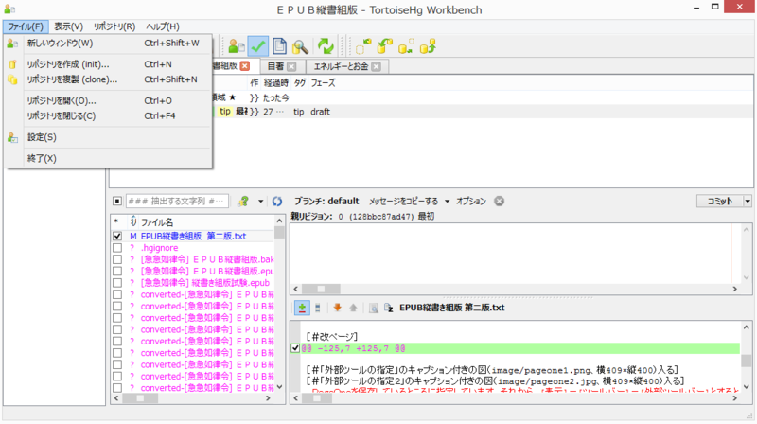Choose 設定(S) from the file menu
The height and width of the screenshot is (424, 757).
click(109, 137)
